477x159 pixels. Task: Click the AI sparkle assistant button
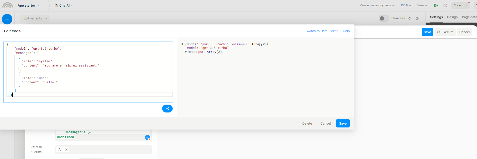pyautogui.click(x=167, y=109)
